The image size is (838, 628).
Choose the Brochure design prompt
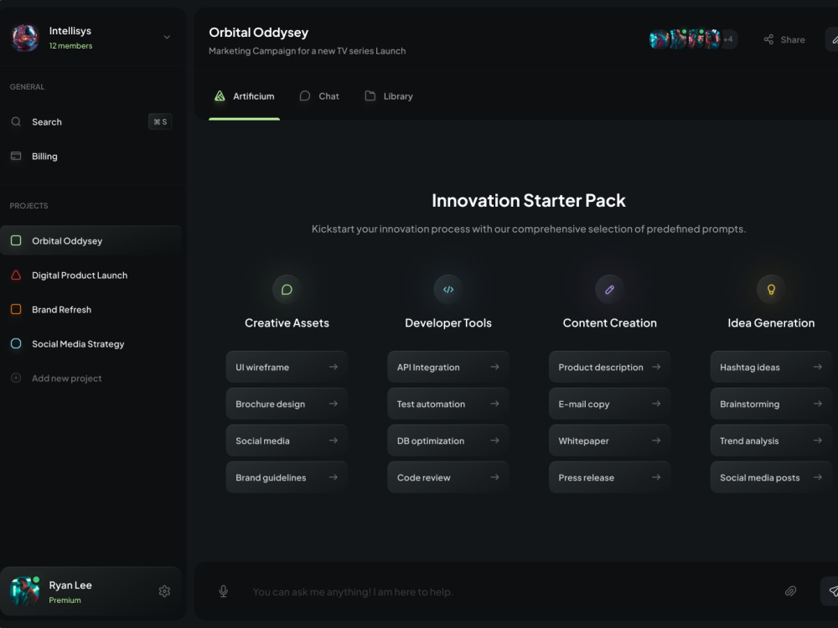[287, 404]
